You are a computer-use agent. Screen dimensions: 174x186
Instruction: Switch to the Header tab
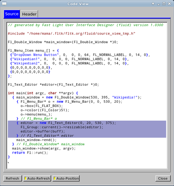click(29, 14)
